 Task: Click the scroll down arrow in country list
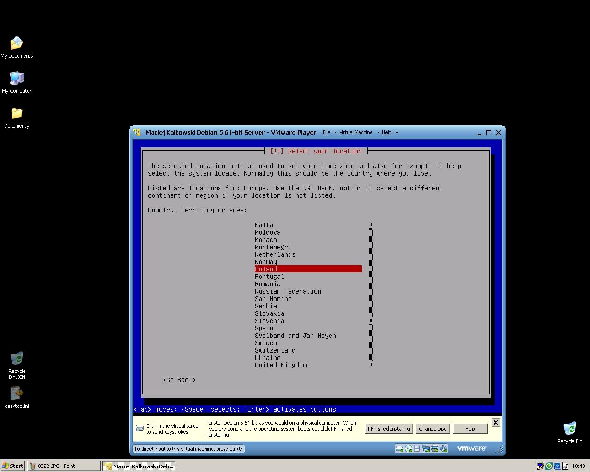coord(371,365)
